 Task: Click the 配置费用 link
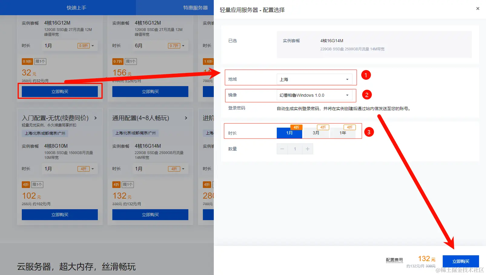pyautogui.click(x=394, y=260)
